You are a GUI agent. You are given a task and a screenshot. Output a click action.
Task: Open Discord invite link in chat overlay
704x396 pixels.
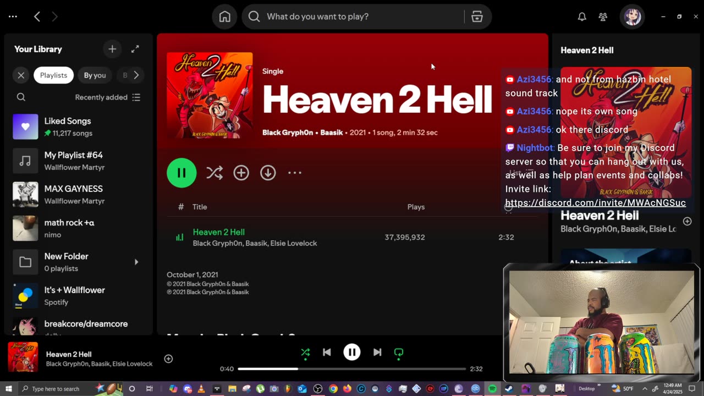[595, 203]
